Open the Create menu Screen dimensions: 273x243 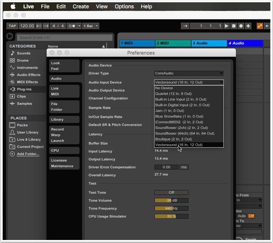click(x=81, y=6)
